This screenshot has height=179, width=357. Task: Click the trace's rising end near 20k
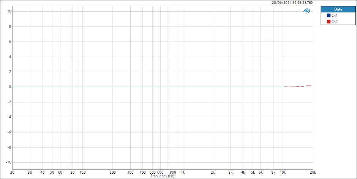(x=311, y=85)
